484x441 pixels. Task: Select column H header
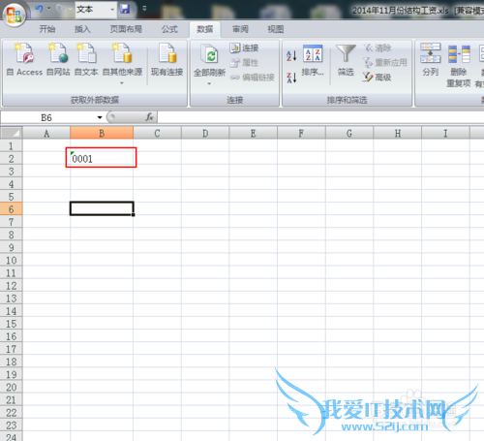point(398,133)
